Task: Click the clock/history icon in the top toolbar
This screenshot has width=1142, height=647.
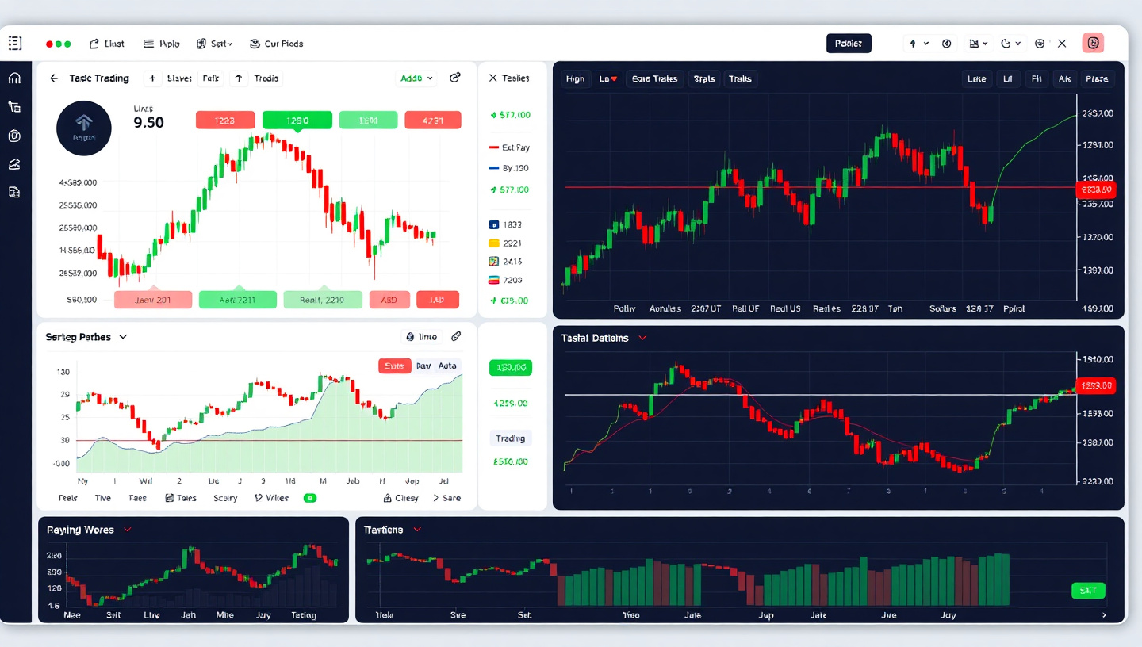Action: [x=946, y=44]
